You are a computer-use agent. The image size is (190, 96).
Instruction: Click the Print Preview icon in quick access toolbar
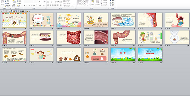10,11
